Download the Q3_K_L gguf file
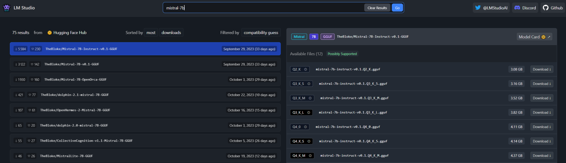 (x=542, y=112)
